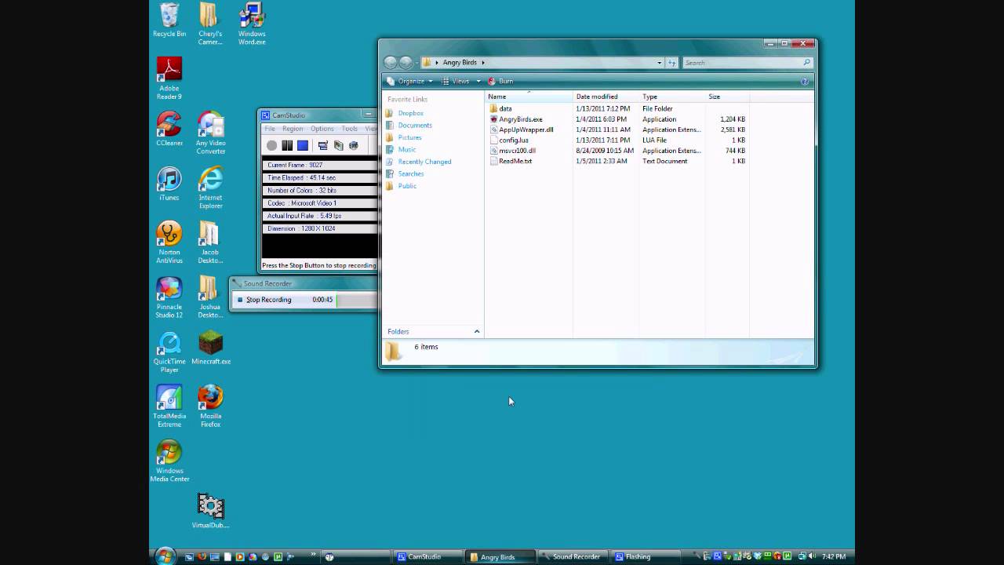Select the Norton AntiVirus desktop icon
Viewport: 1004px width, 565px height.
point(169,242)
